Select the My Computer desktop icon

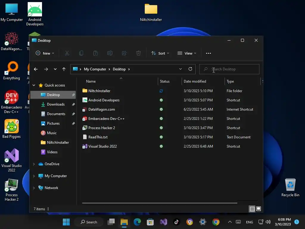(12, 12)
